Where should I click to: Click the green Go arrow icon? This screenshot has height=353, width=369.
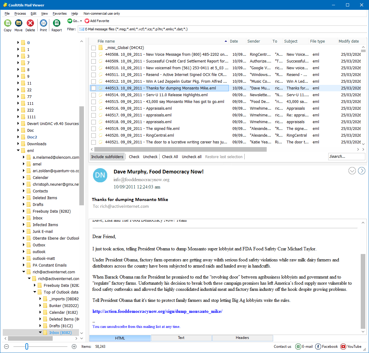(70, 21)
